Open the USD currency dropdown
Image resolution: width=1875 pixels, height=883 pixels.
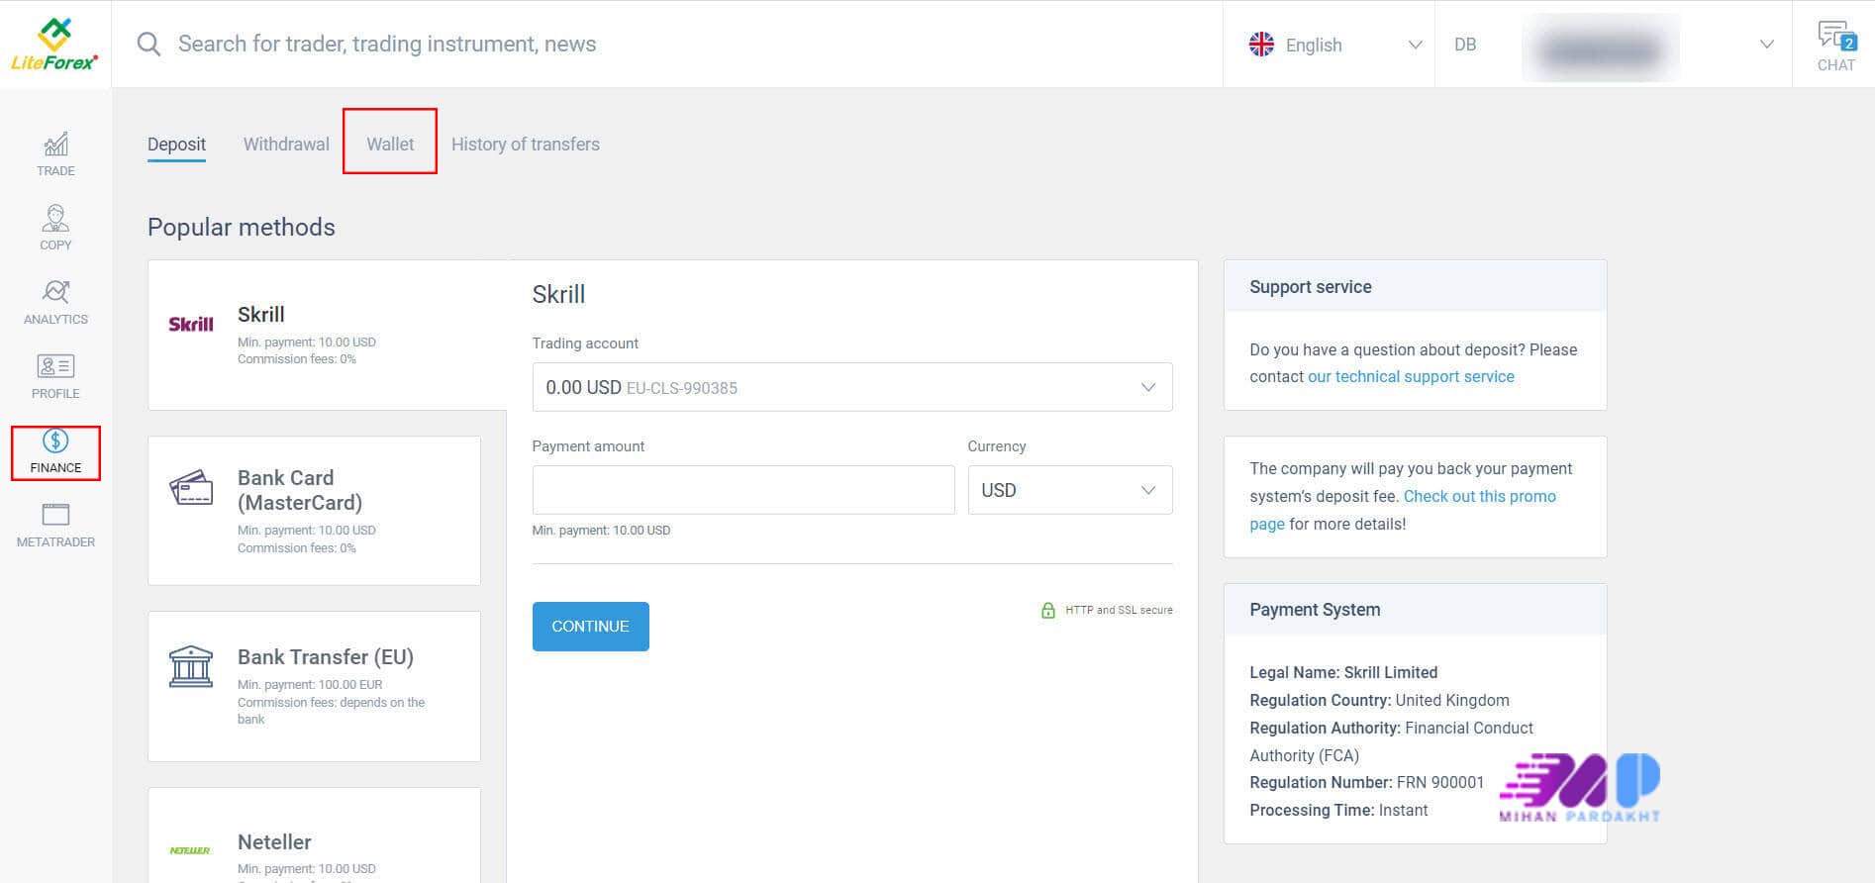coord(1069,490)
